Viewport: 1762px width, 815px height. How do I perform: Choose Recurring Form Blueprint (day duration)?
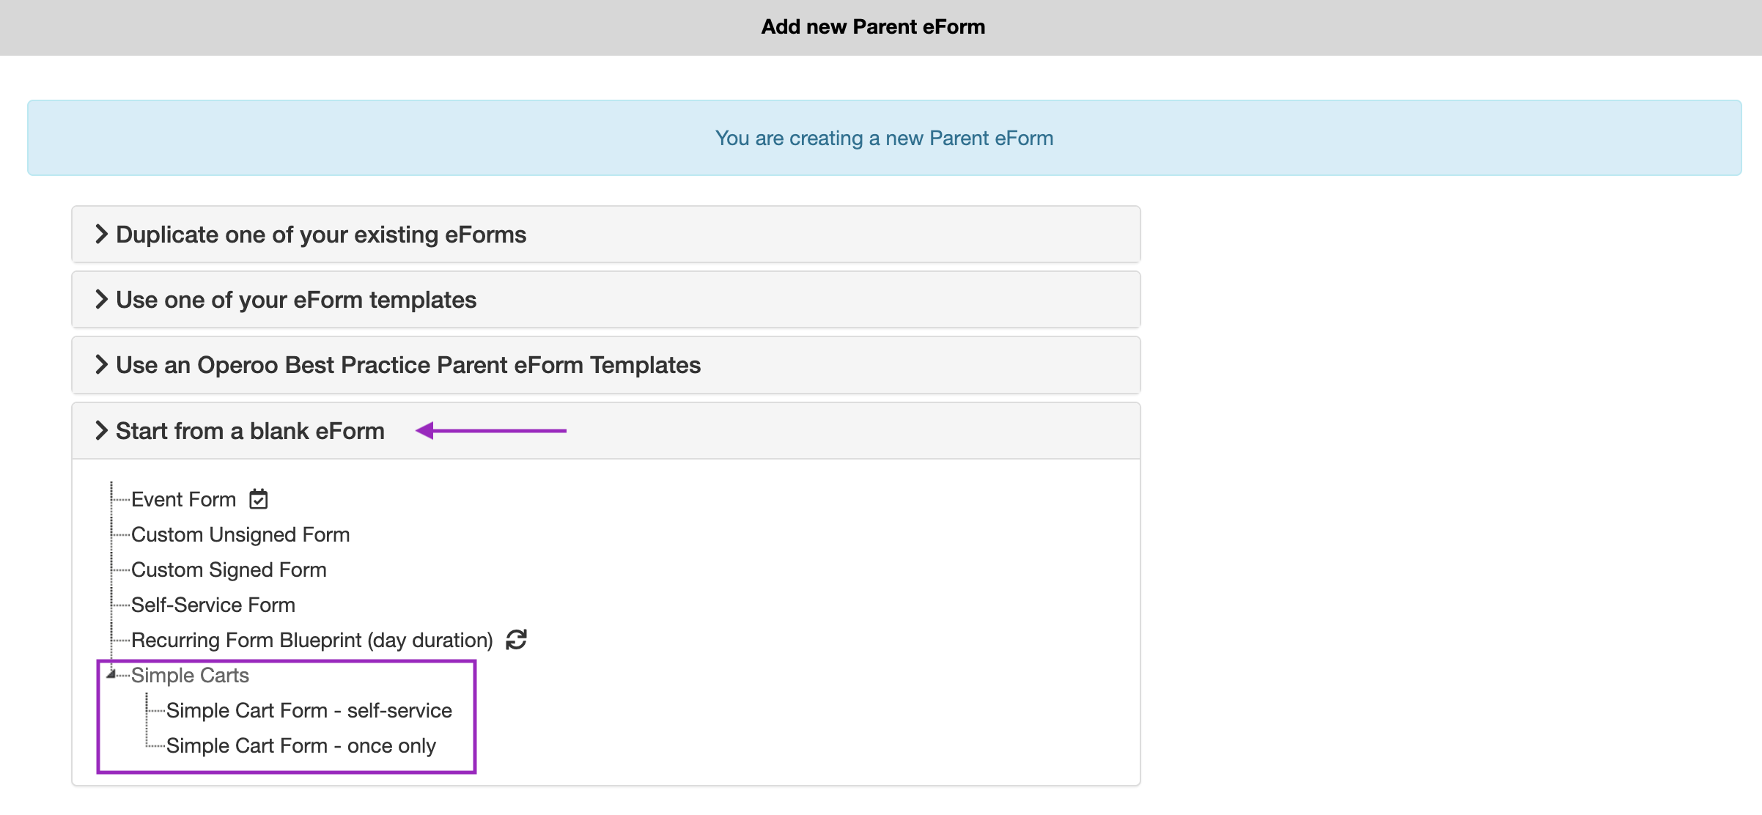click(x=312, y=640)
